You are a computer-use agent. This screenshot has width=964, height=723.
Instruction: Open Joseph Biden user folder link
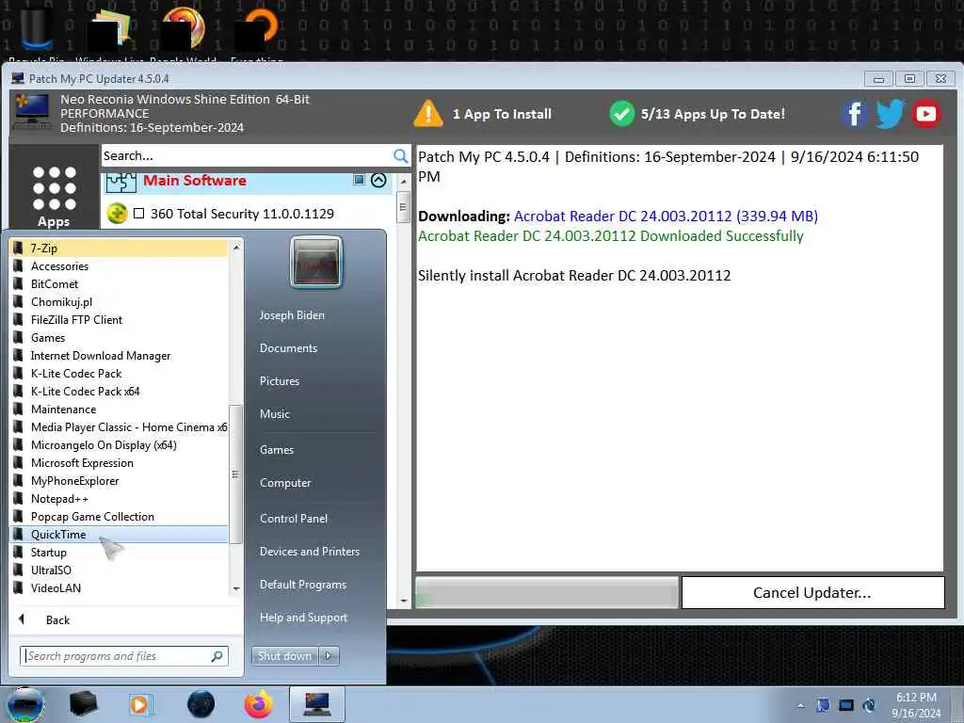pyautogui.click(x=292, y=315)
